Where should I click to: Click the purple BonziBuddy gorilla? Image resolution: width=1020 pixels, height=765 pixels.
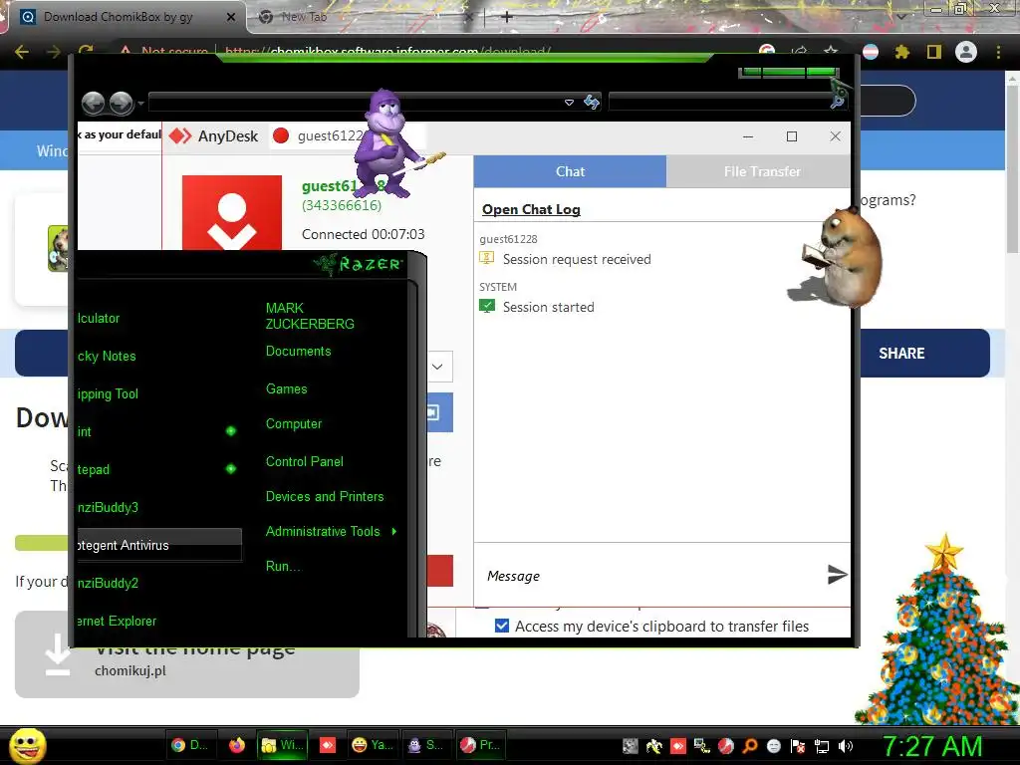[x=387, y=144]
